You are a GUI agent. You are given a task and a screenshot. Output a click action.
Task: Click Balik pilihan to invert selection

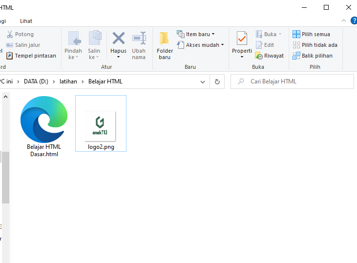313,56
